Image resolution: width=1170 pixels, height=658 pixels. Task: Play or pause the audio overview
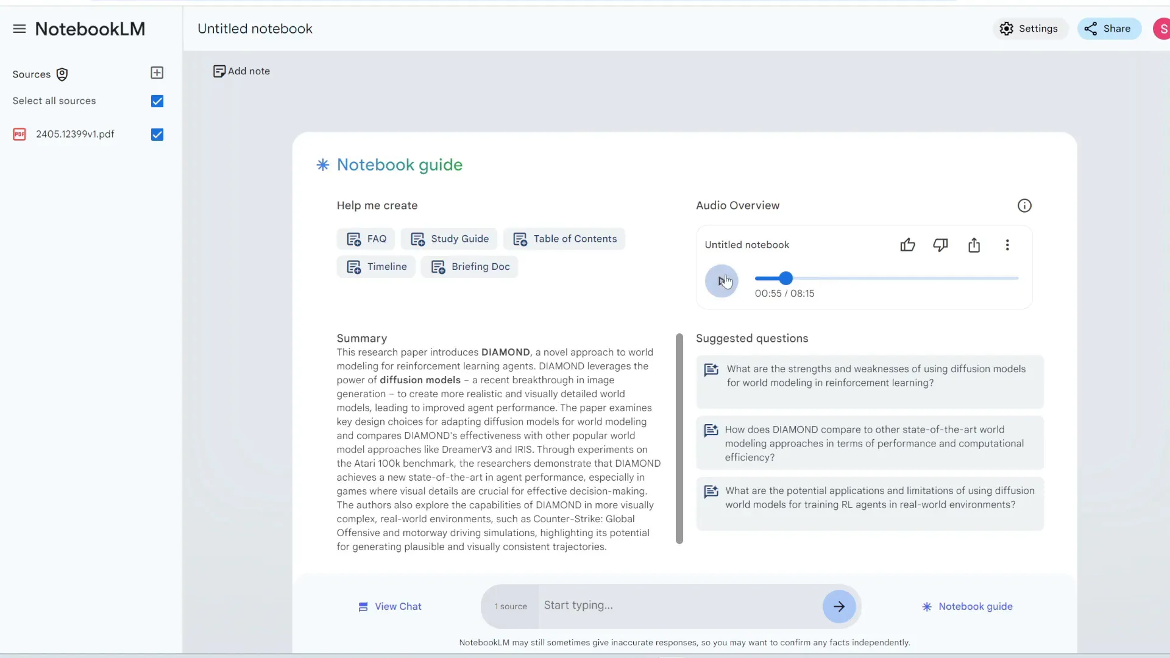click(721, 281)
